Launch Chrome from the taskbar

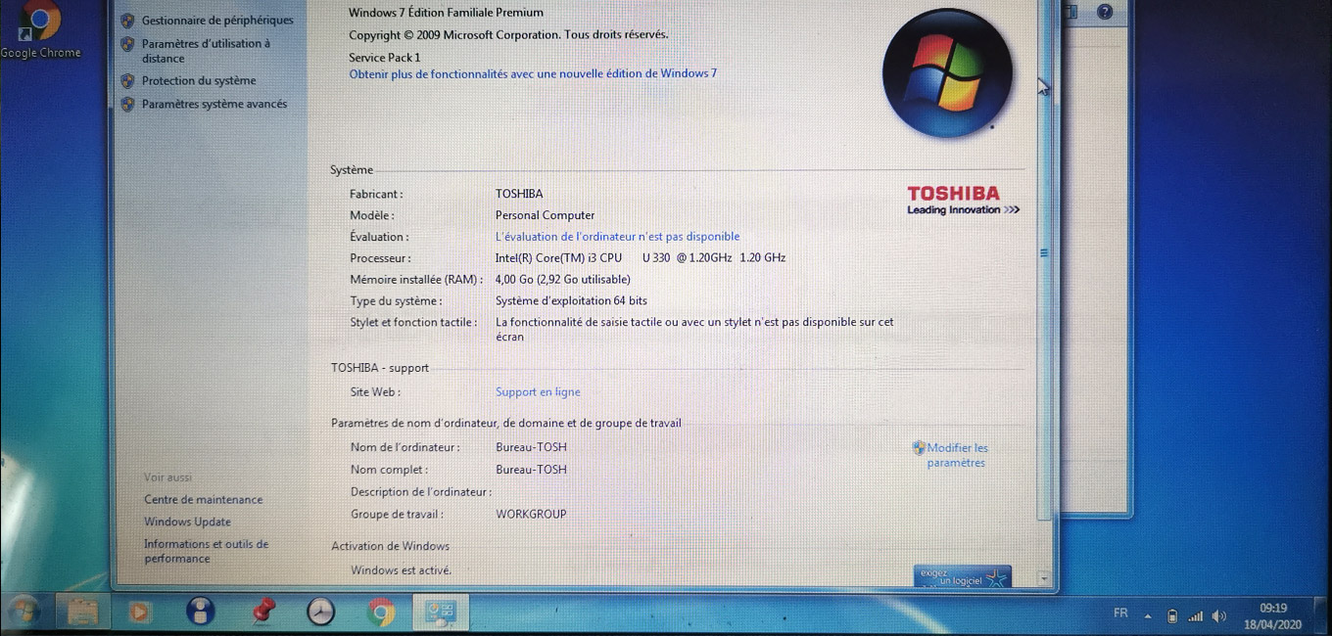381,612
